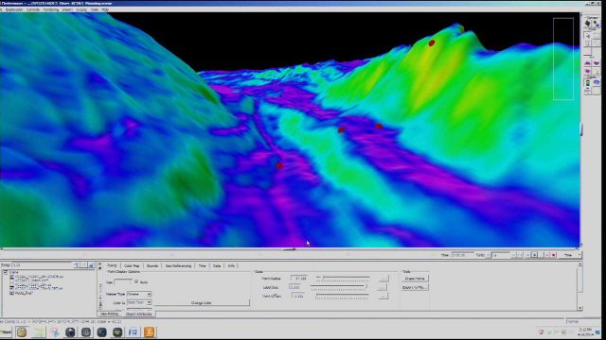The image size is (606, 340).
Task: Open the Rendering menu
Action: [50, 9]
